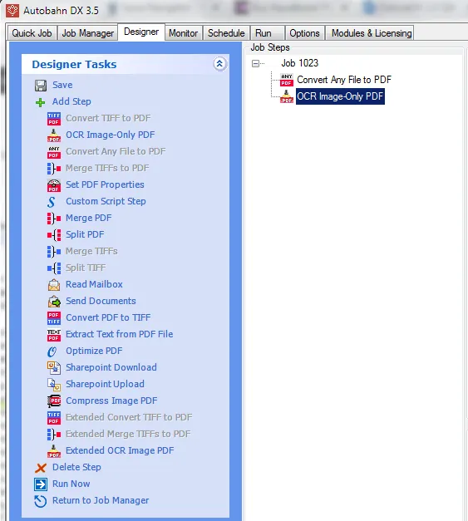Click the Split TIFF icon
The width and height of the screenshot is (468, 521).
(x=54, y=268)
